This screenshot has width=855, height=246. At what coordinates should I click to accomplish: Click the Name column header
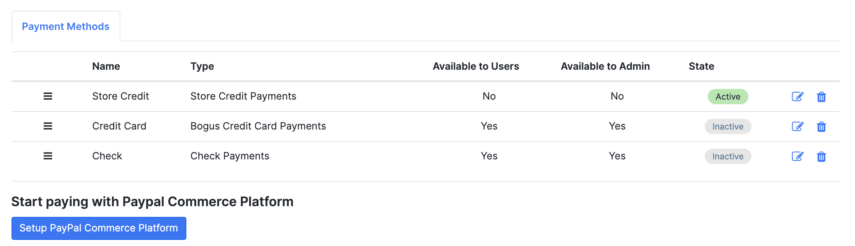(x=106, y=66)
